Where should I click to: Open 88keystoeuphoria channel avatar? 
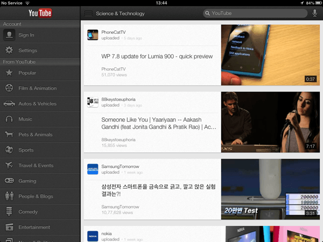coord(93,102)
